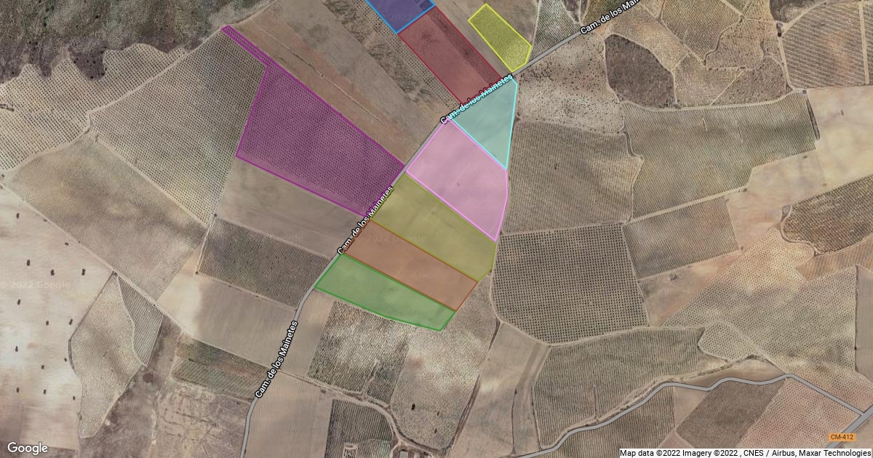Click the bright yellow small parcel

(x=501, y=36)
